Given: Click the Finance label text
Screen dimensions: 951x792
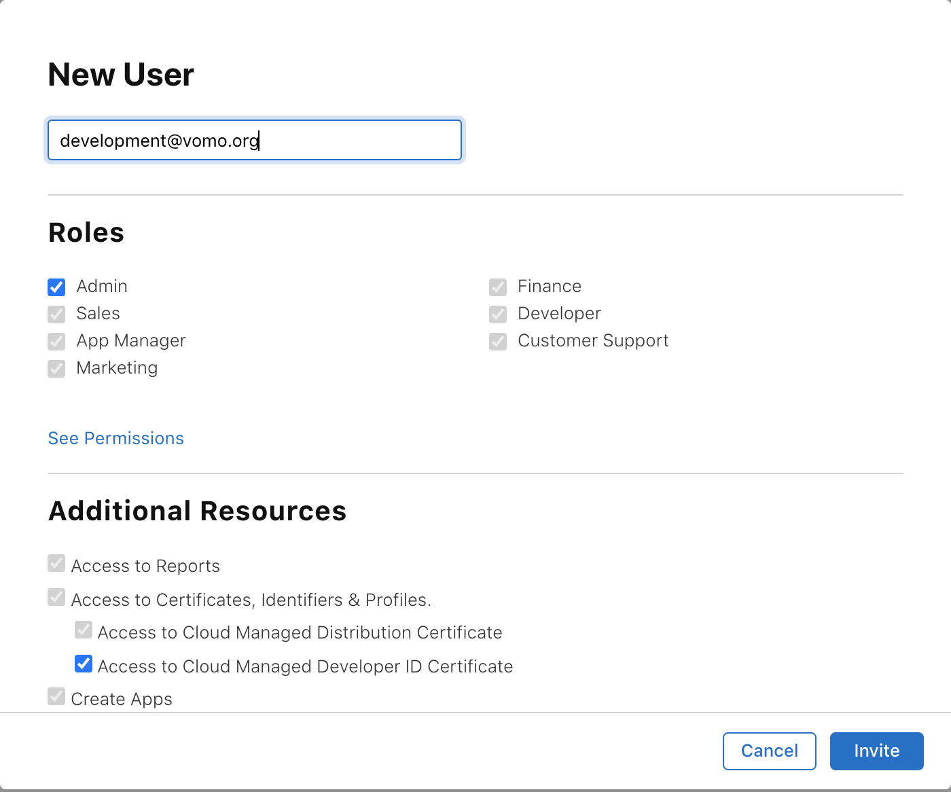Looking at the screenshot, I should pyautogui.click(x=550, y=286).
